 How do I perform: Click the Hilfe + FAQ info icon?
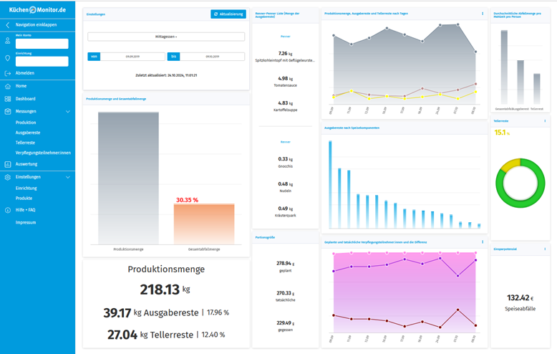7,210
